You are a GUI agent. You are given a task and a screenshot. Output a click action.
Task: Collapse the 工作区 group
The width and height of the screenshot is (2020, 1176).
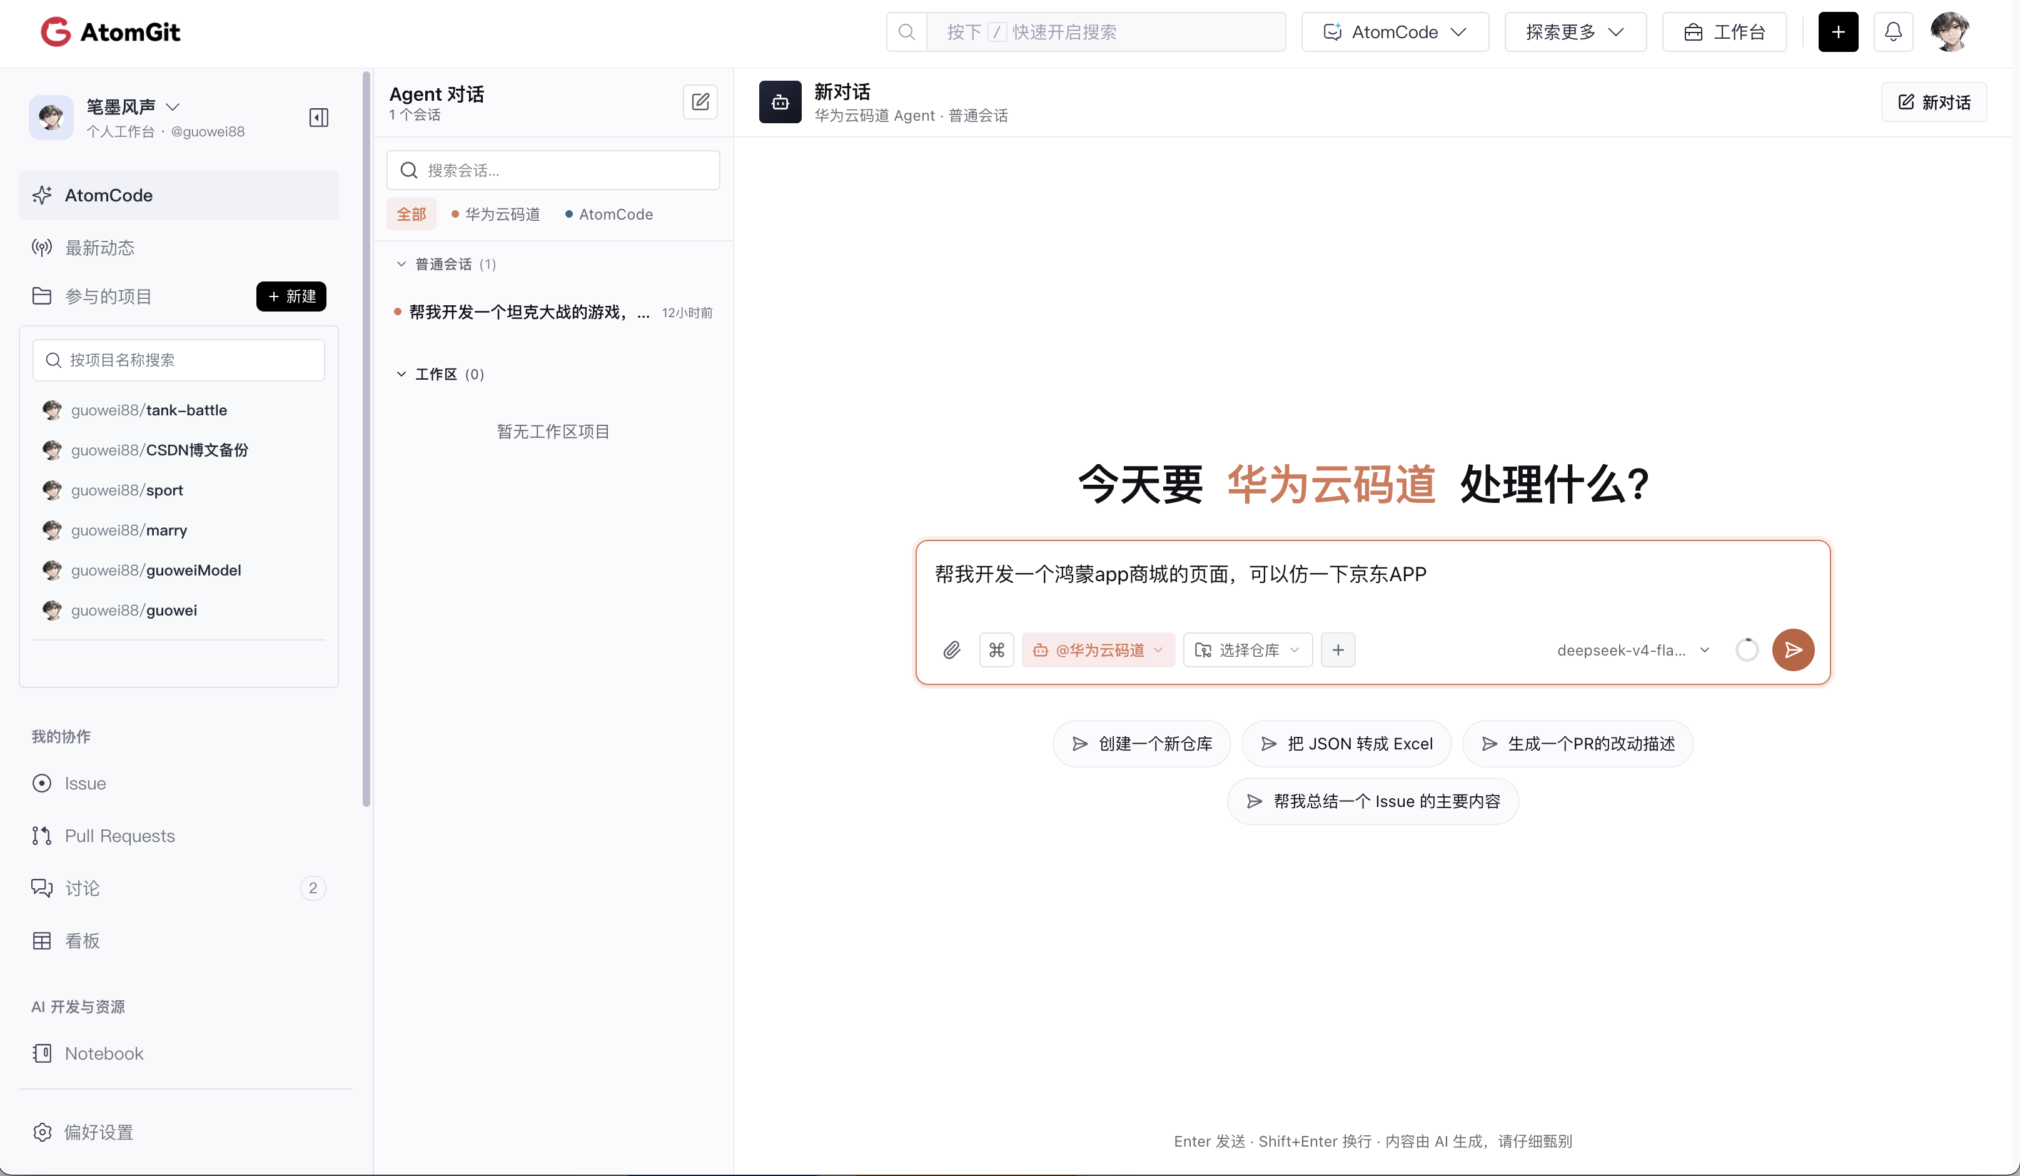pyautogui.click(x=441, y=374)
